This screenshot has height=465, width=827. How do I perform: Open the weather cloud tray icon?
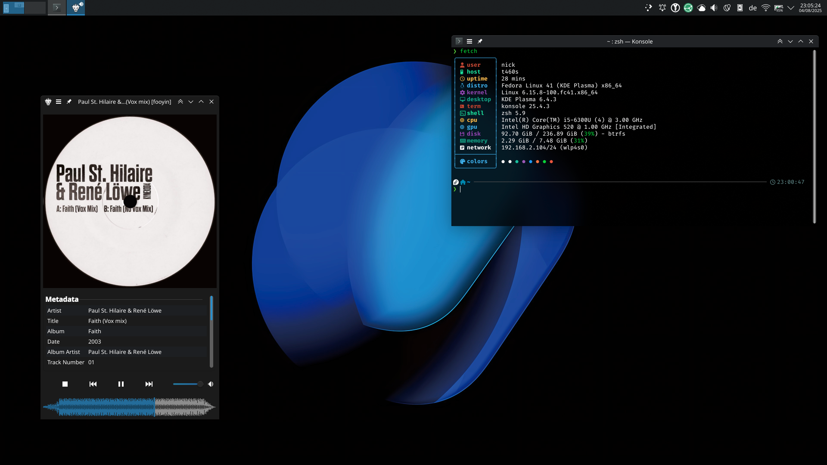coord(701,8)
